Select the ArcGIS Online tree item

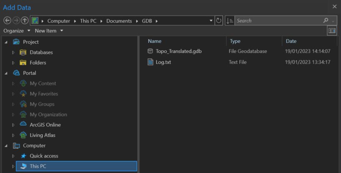(45, 125)
